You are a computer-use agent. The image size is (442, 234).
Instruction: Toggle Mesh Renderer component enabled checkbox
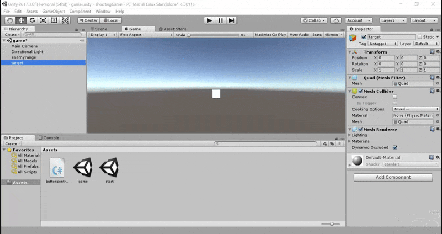[361, 129]
